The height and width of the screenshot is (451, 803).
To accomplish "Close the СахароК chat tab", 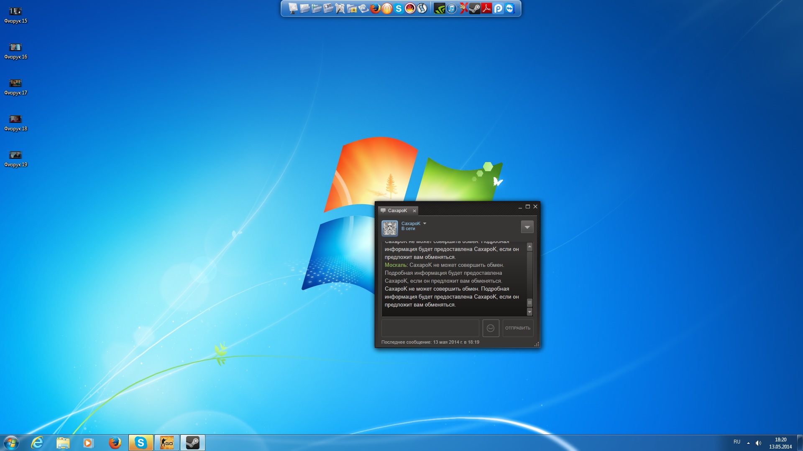I will pos(414,211).
